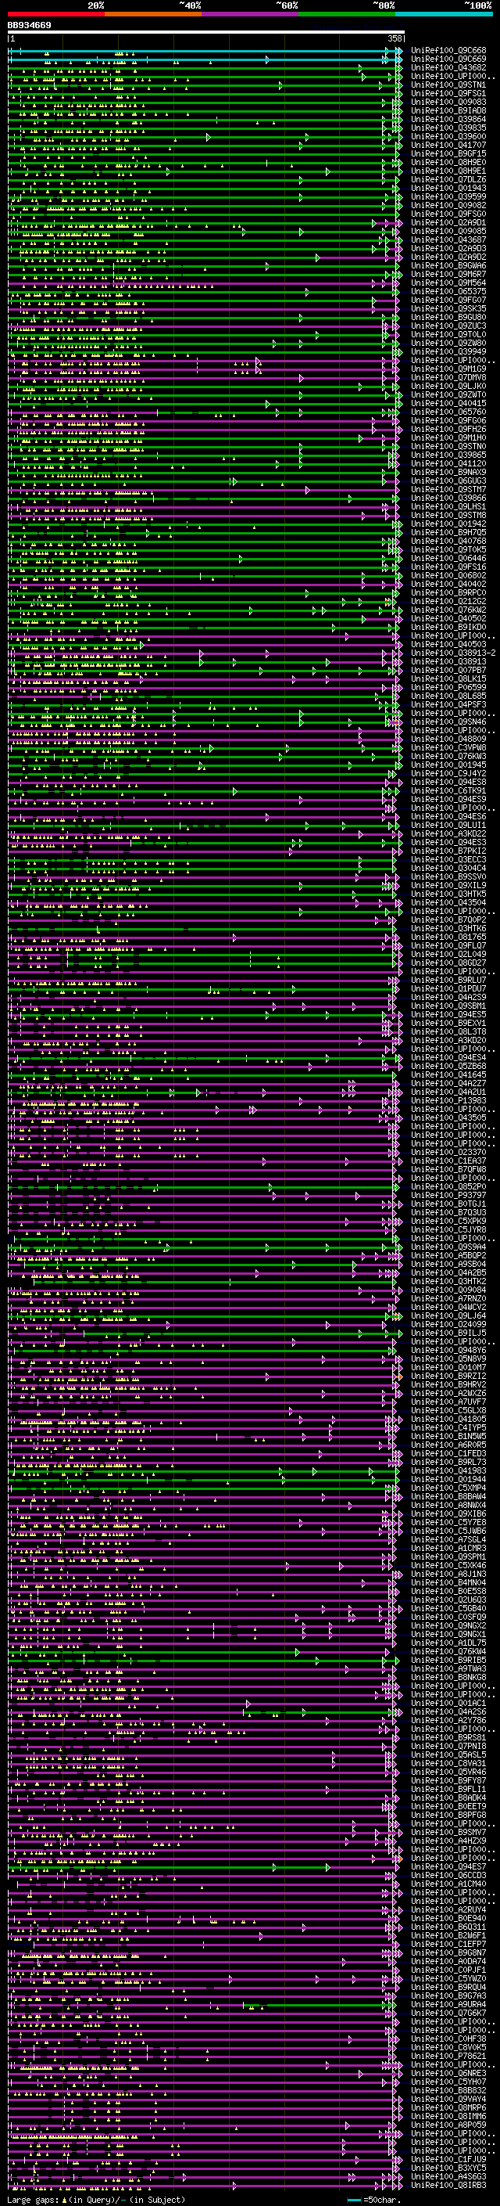
Task: Select the UniRef100_Q39949 label
Action: 448,351
